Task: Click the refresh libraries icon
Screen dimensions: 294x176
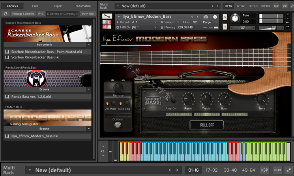Action: coord(6,14)
